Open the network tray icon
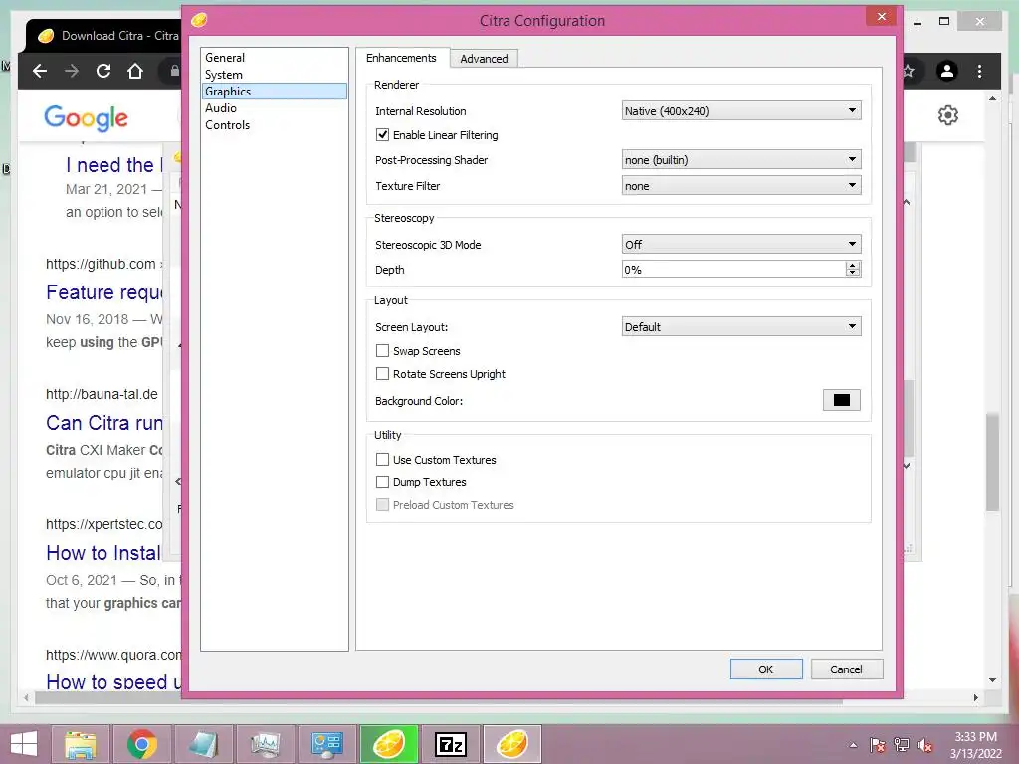Viewport: 1019px width, 764px height. 902,745
